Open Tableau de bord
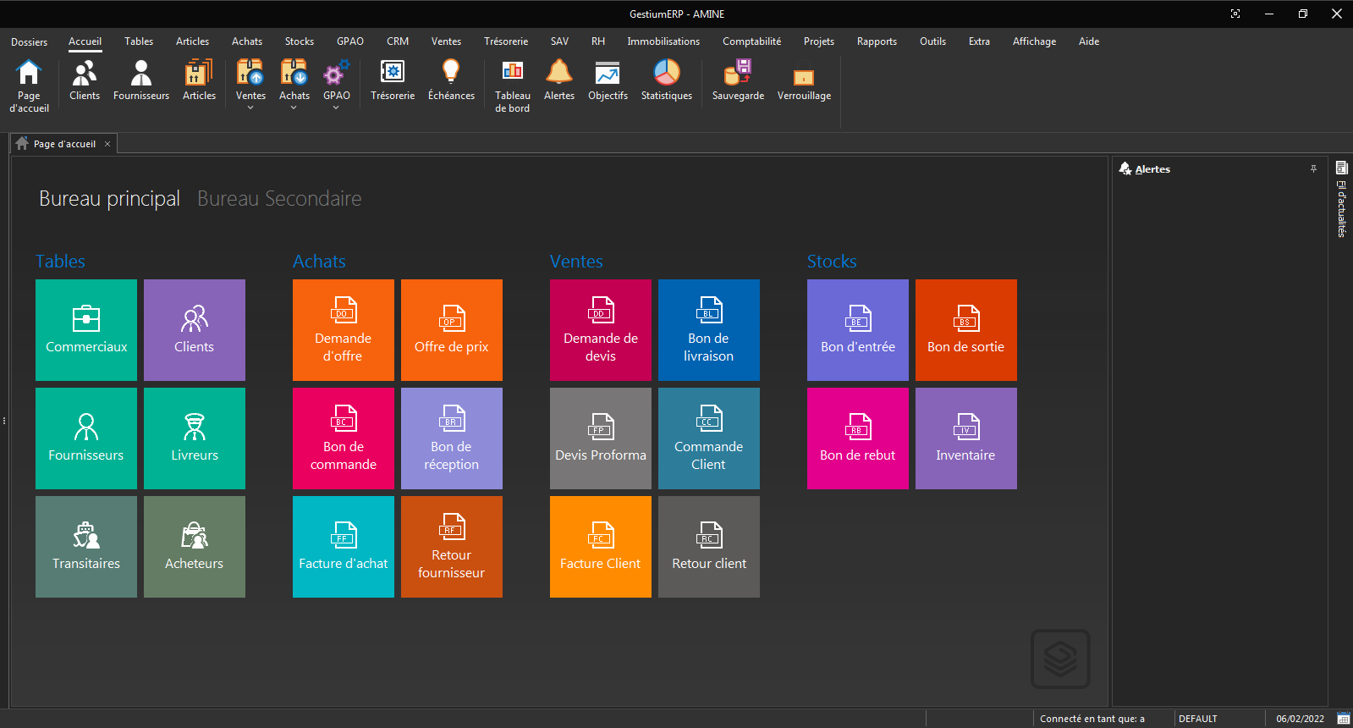The width and height of the screenshot is (1353, 728). (513, 85)
